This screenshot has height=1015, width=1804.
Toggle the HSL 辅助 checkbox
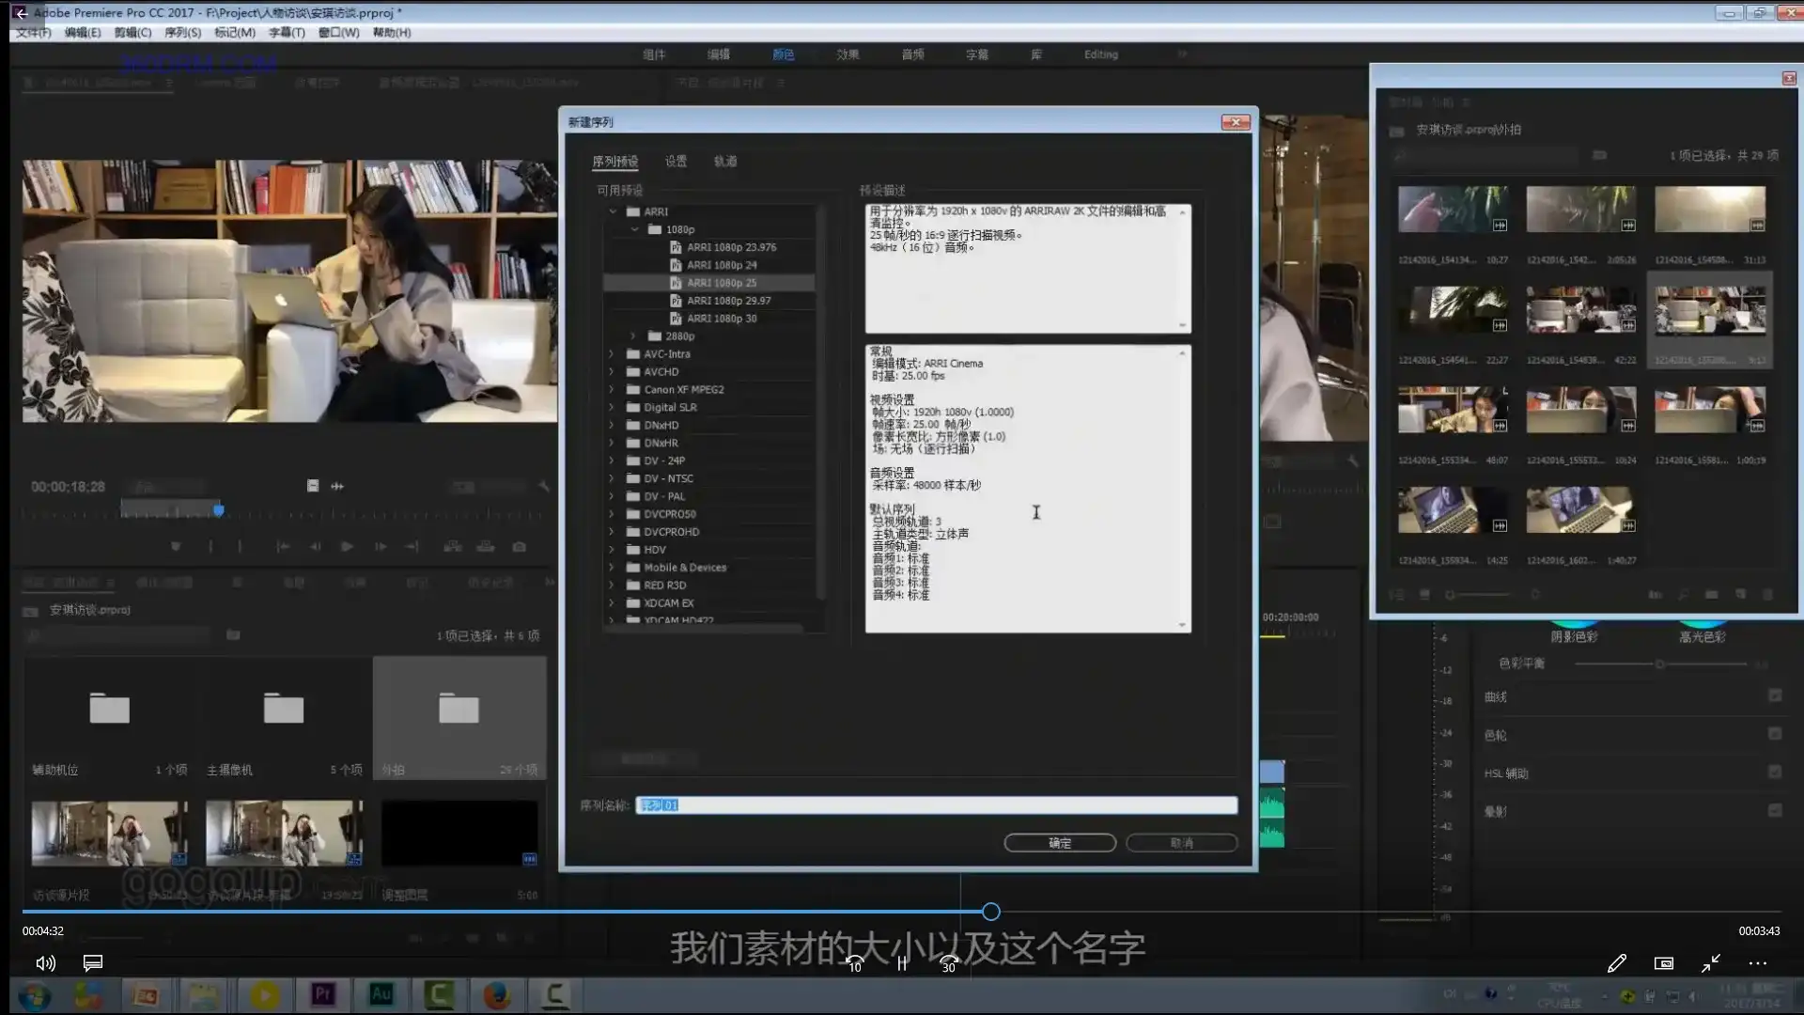pyautogui.click(x=1775, y=772)
